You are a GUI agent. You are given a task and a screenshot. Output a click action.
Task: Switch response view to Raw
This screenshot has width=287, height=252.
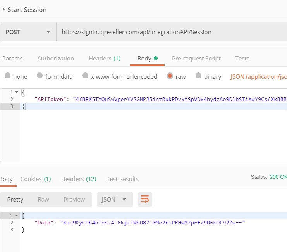43,199
